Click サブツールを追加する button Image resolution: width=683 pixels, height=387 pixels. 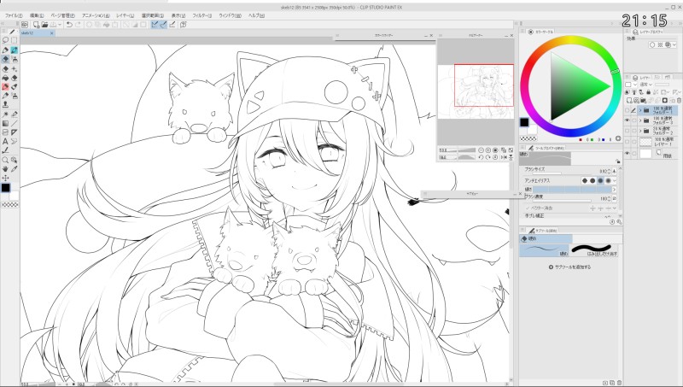coord(569,267)
